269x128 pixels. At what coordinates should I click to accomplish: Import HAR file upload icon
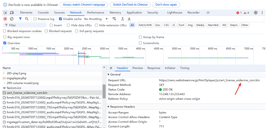point(123,19)
